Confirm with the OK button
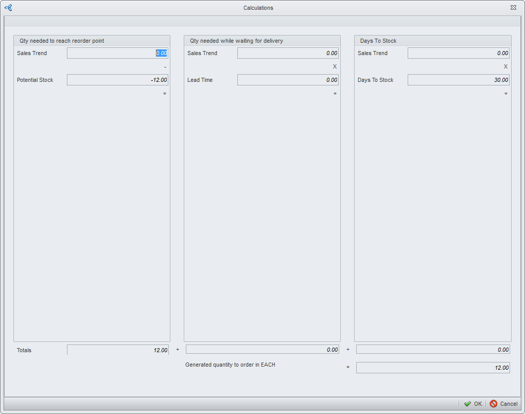This screenshot has height=414, width=525. [x=473, y=404]
